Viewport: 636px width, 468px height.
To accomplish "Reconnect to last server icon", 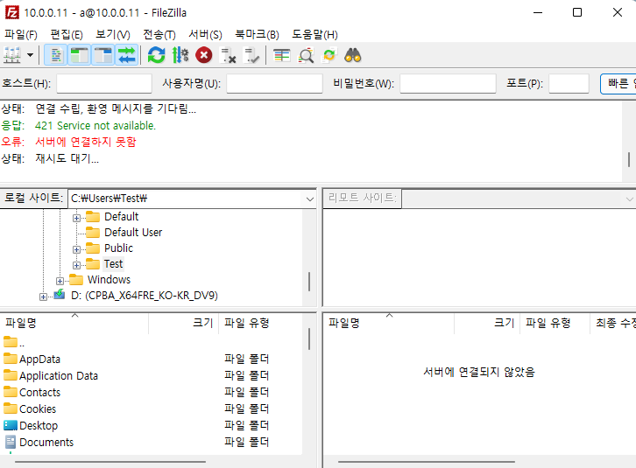I will 251,55.
